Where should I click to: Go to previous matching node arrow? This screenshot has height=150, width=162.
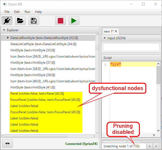(150, 146)
